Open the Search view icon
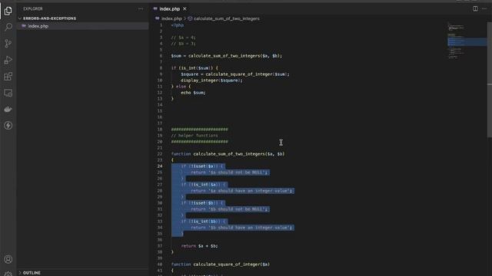 point(8,27)
